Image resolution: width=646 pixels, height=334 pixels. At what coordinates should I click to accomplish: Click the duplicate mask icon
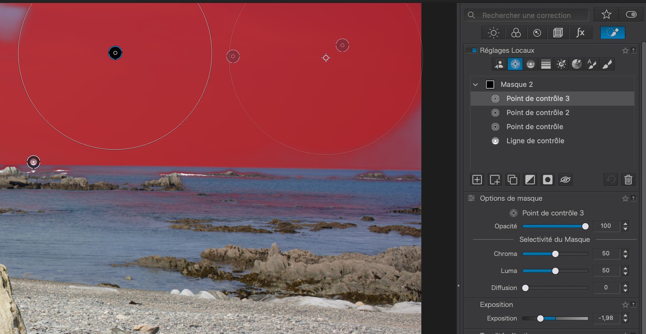512,180
